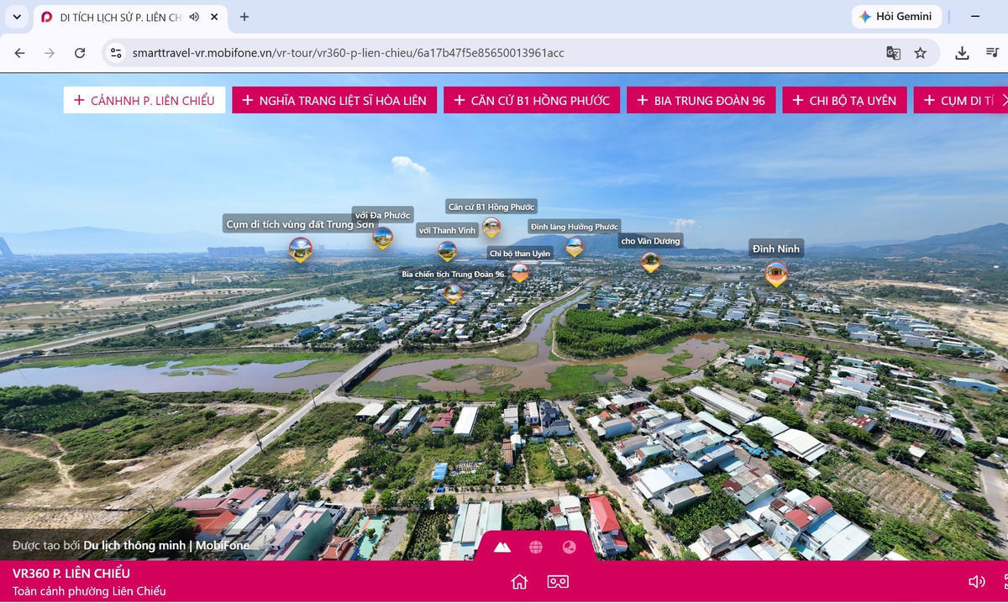This screenshot has width=1008, height=603.
Task: Open the Hỏi Gemini button
Action: (x=896, y=17)
